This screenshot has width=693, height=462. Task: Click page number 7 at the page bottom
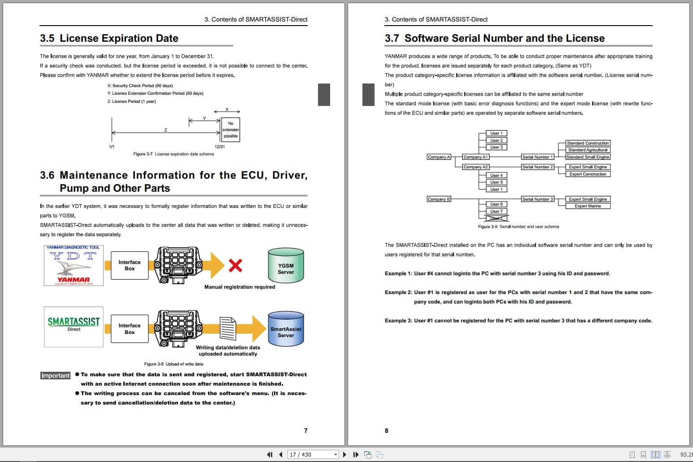[x=306, y=431]
